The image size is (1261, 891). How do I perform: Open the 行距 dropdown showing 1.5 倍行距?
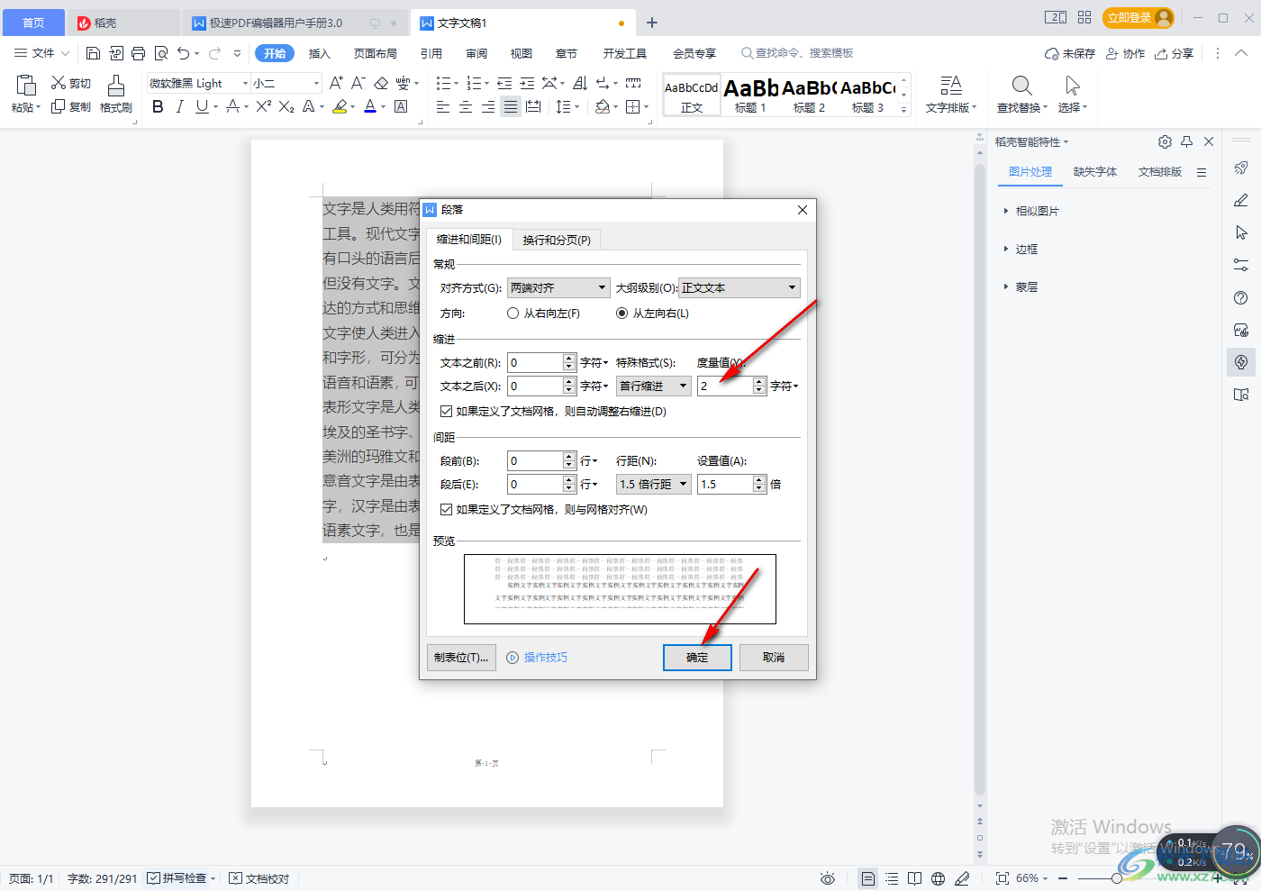[653, 484]
